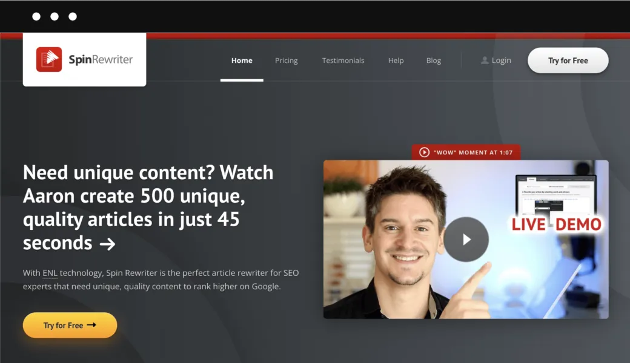Click the first window control dot

click(x=36, y=16)
